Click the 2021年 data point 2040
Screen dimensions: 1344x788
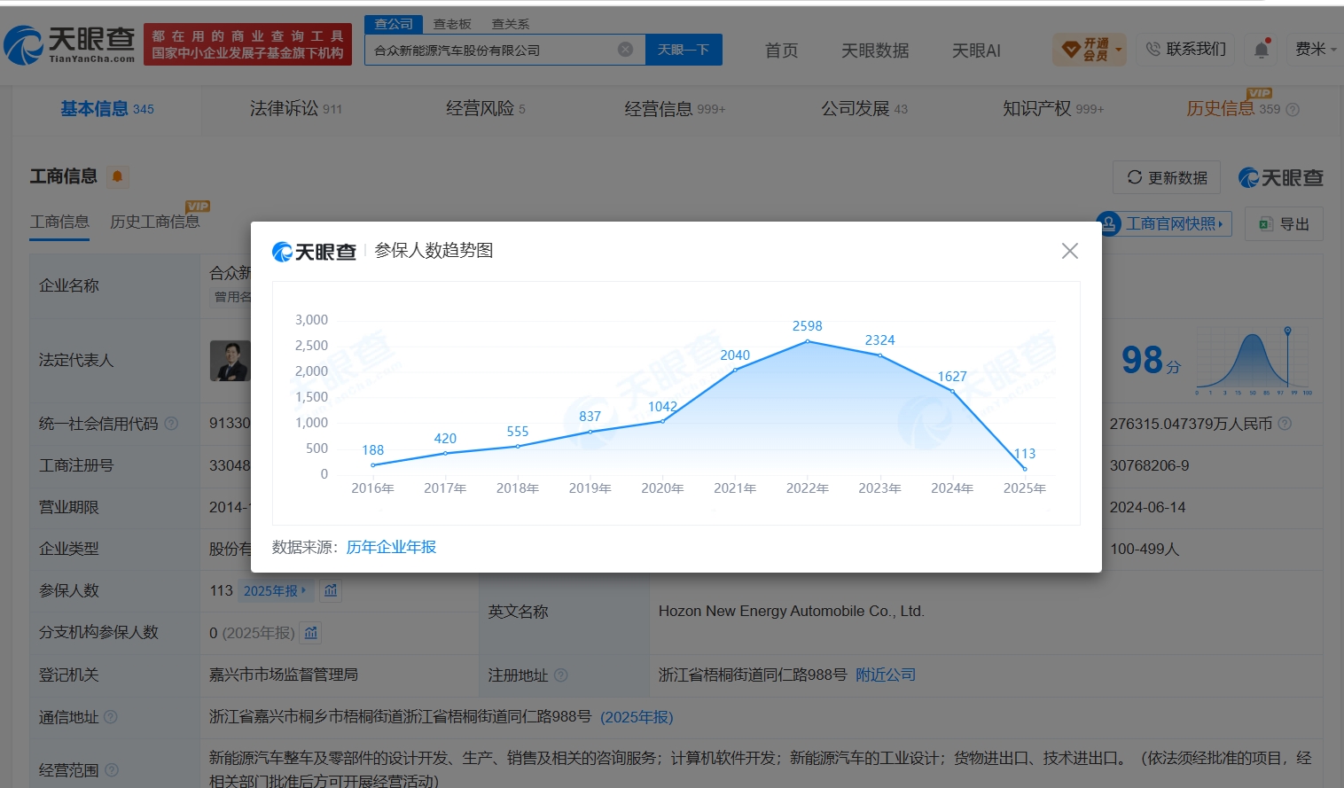click(735, 370)
